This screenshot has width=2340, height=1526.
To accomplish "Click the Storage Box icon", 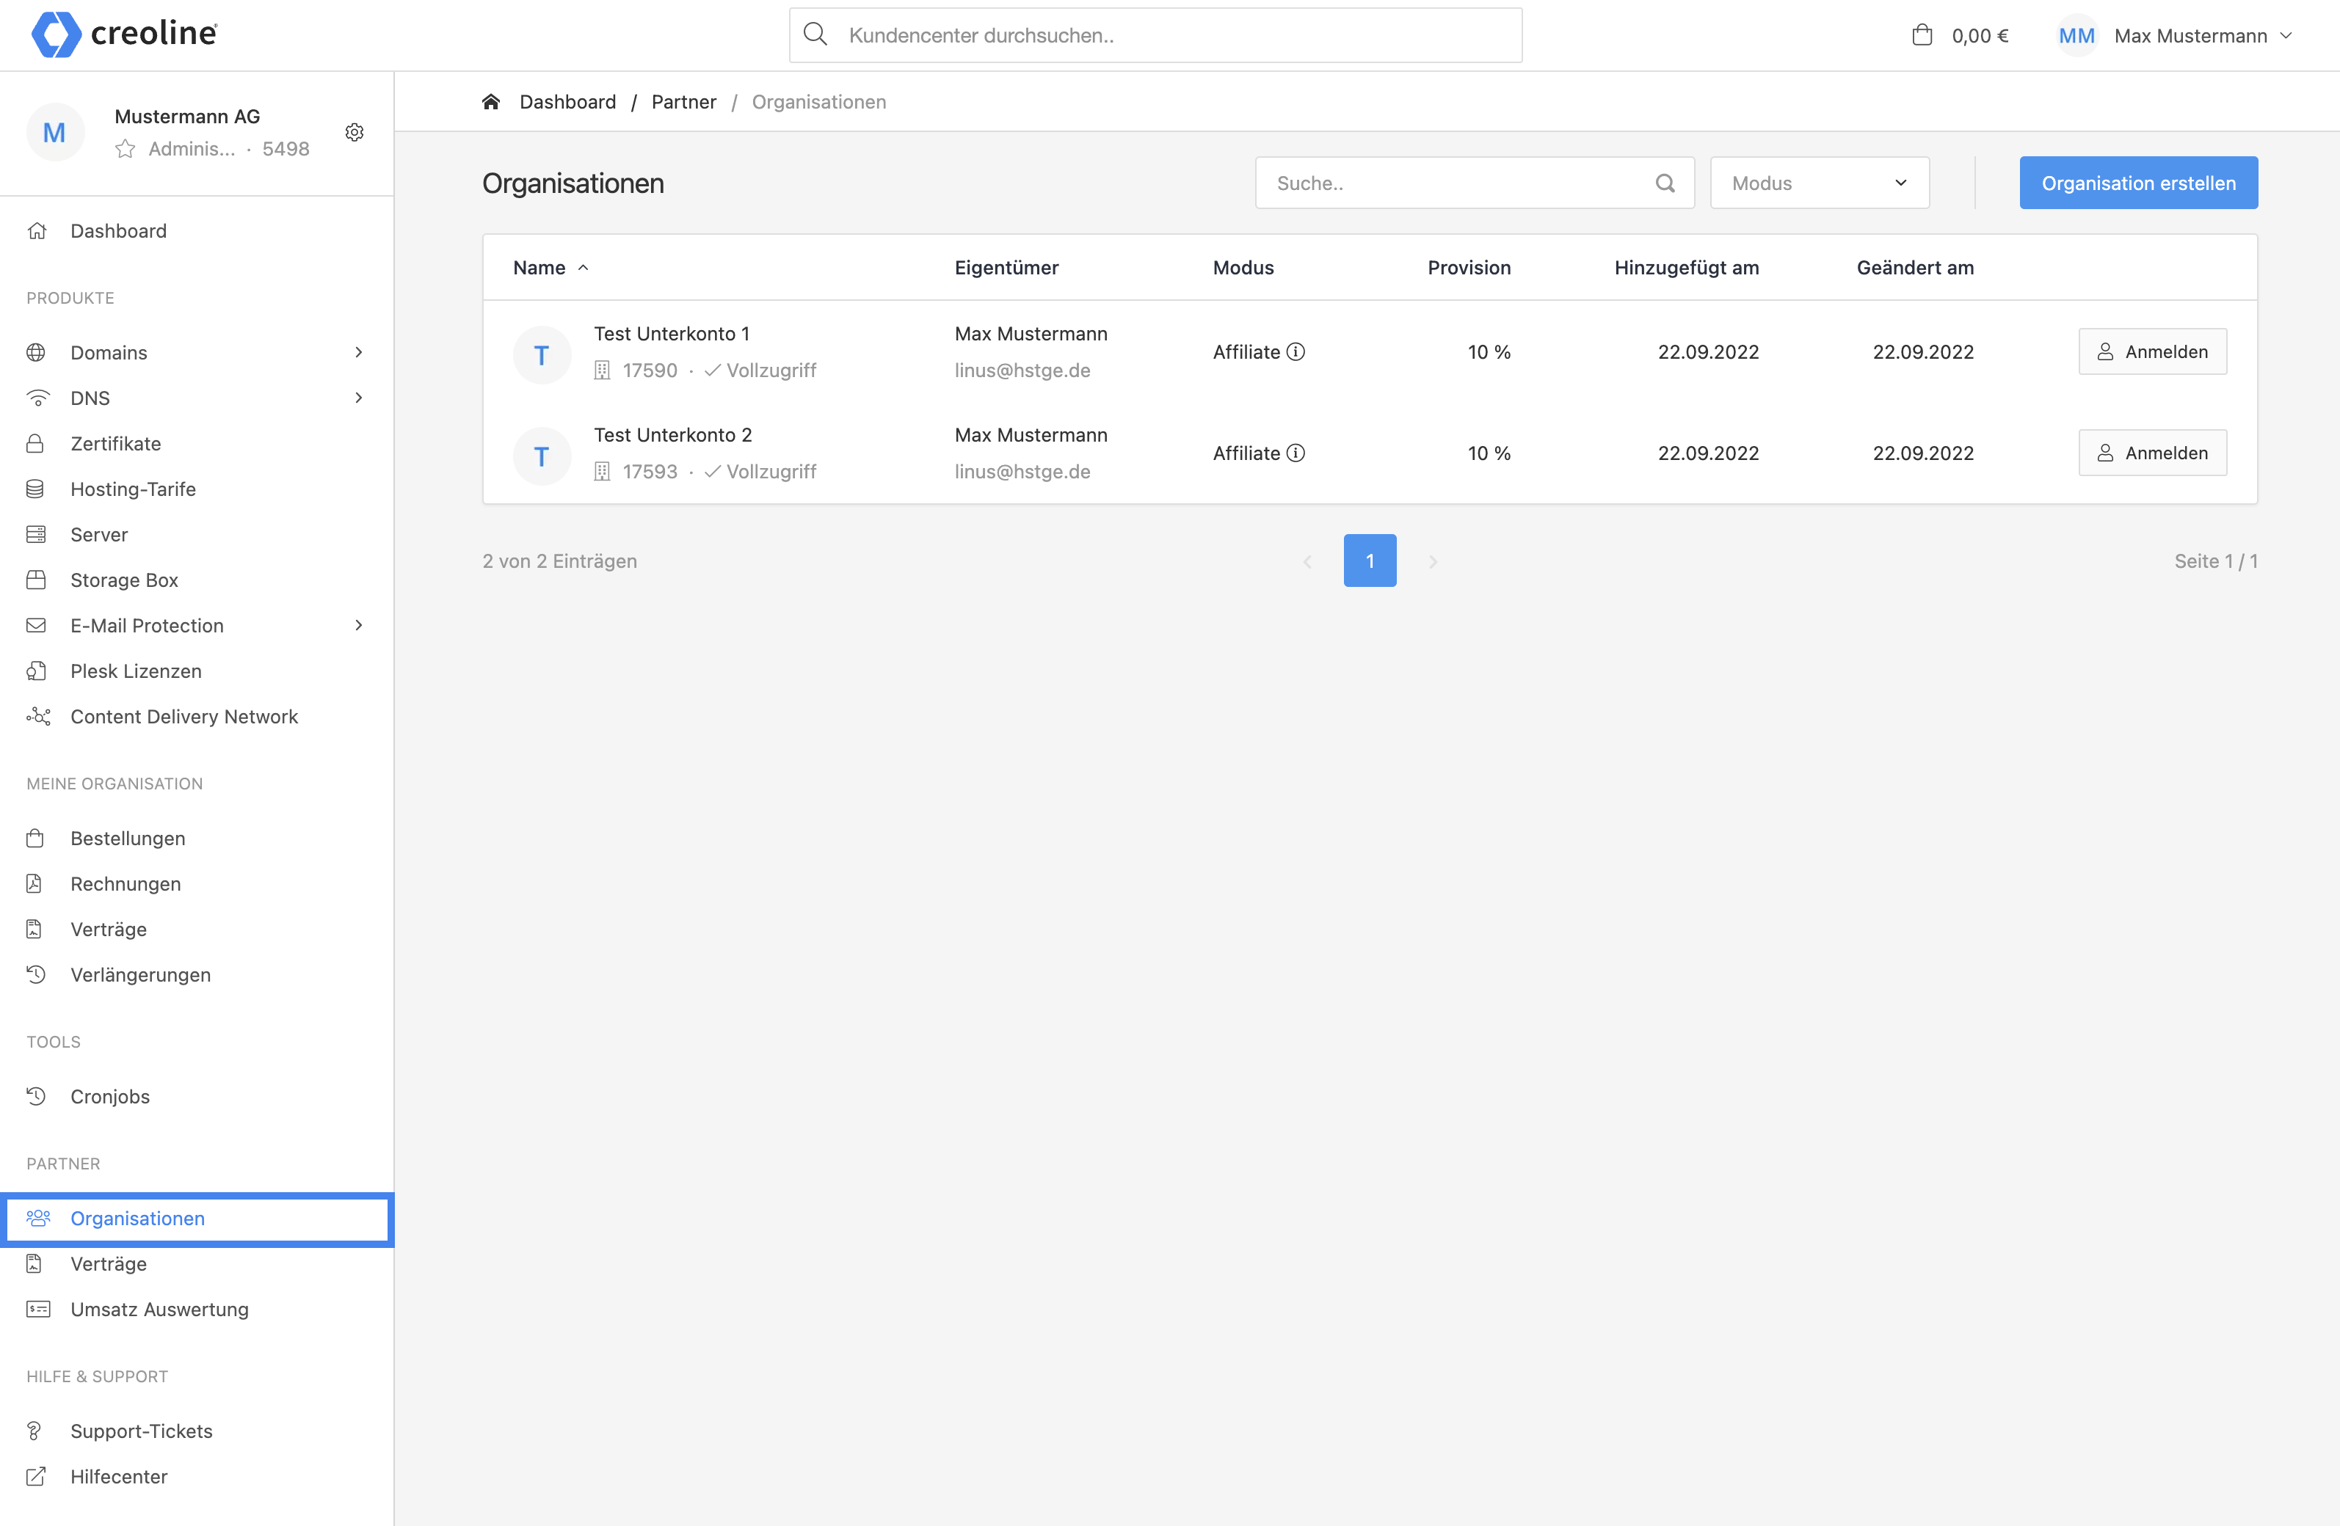I will click(x=35, y=580).
